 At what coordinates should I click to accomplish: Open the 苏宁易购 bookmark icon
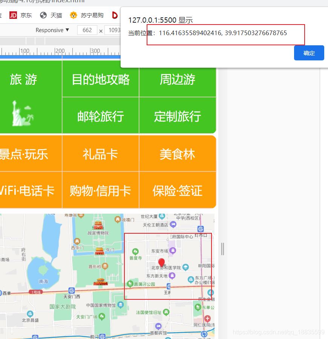[73, 15]
